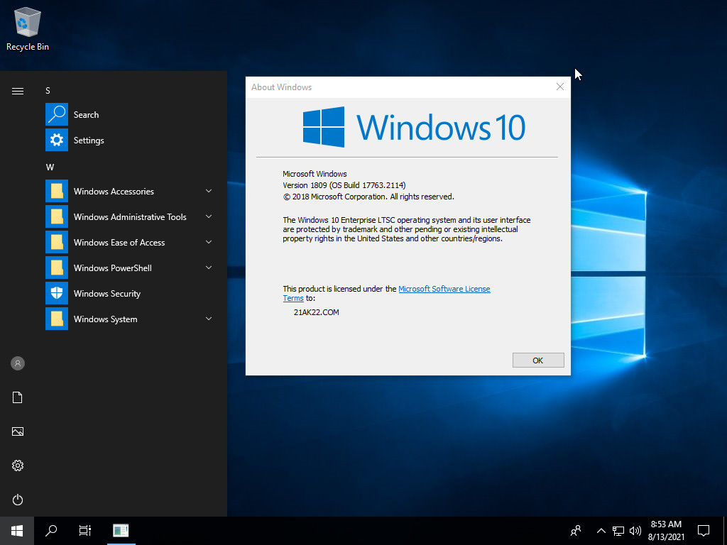Click OK in About Windows dialog
Viewport: 727px width, 545px height.
(538, 360)
